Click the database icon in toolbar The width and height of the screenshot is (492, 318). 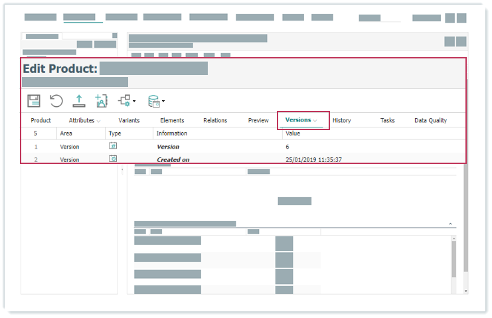pyautogui.click(x=153, y=101)
